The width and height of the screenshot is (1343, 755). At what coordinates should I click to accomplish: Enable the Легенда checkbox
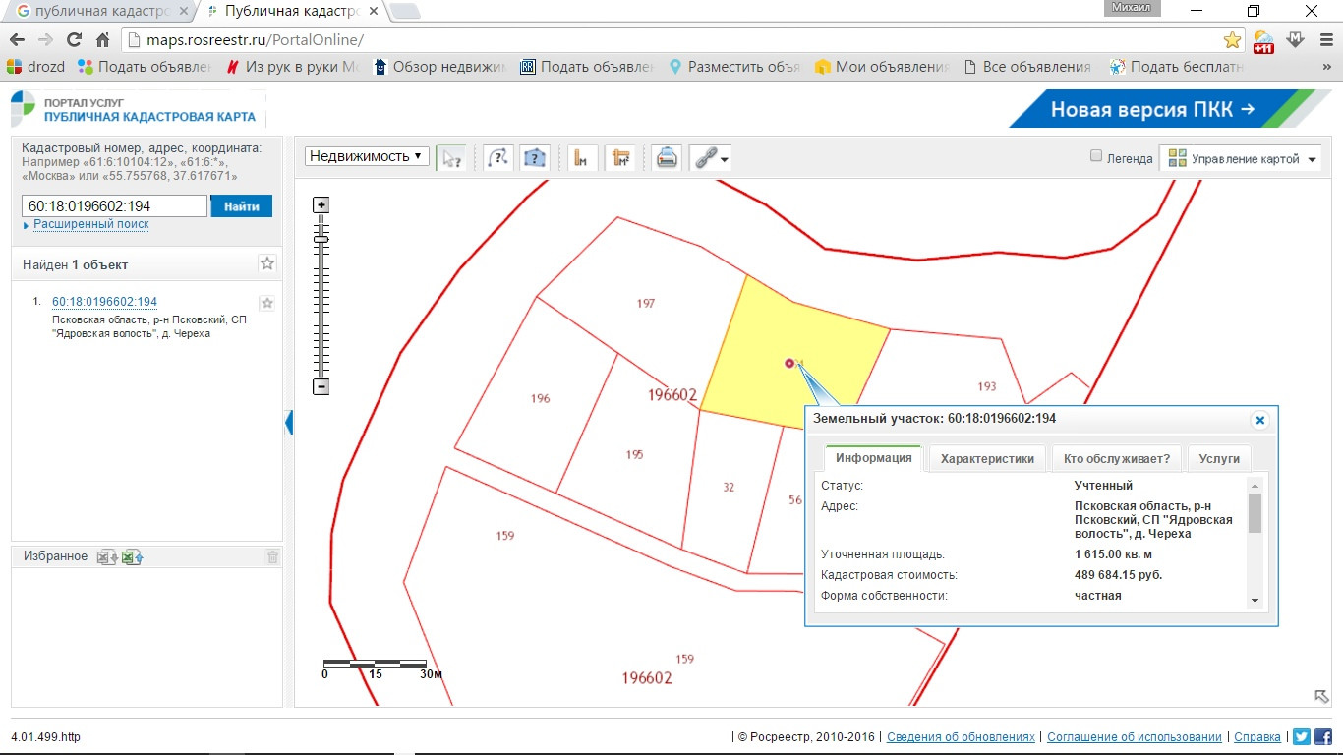(1096, 156)
